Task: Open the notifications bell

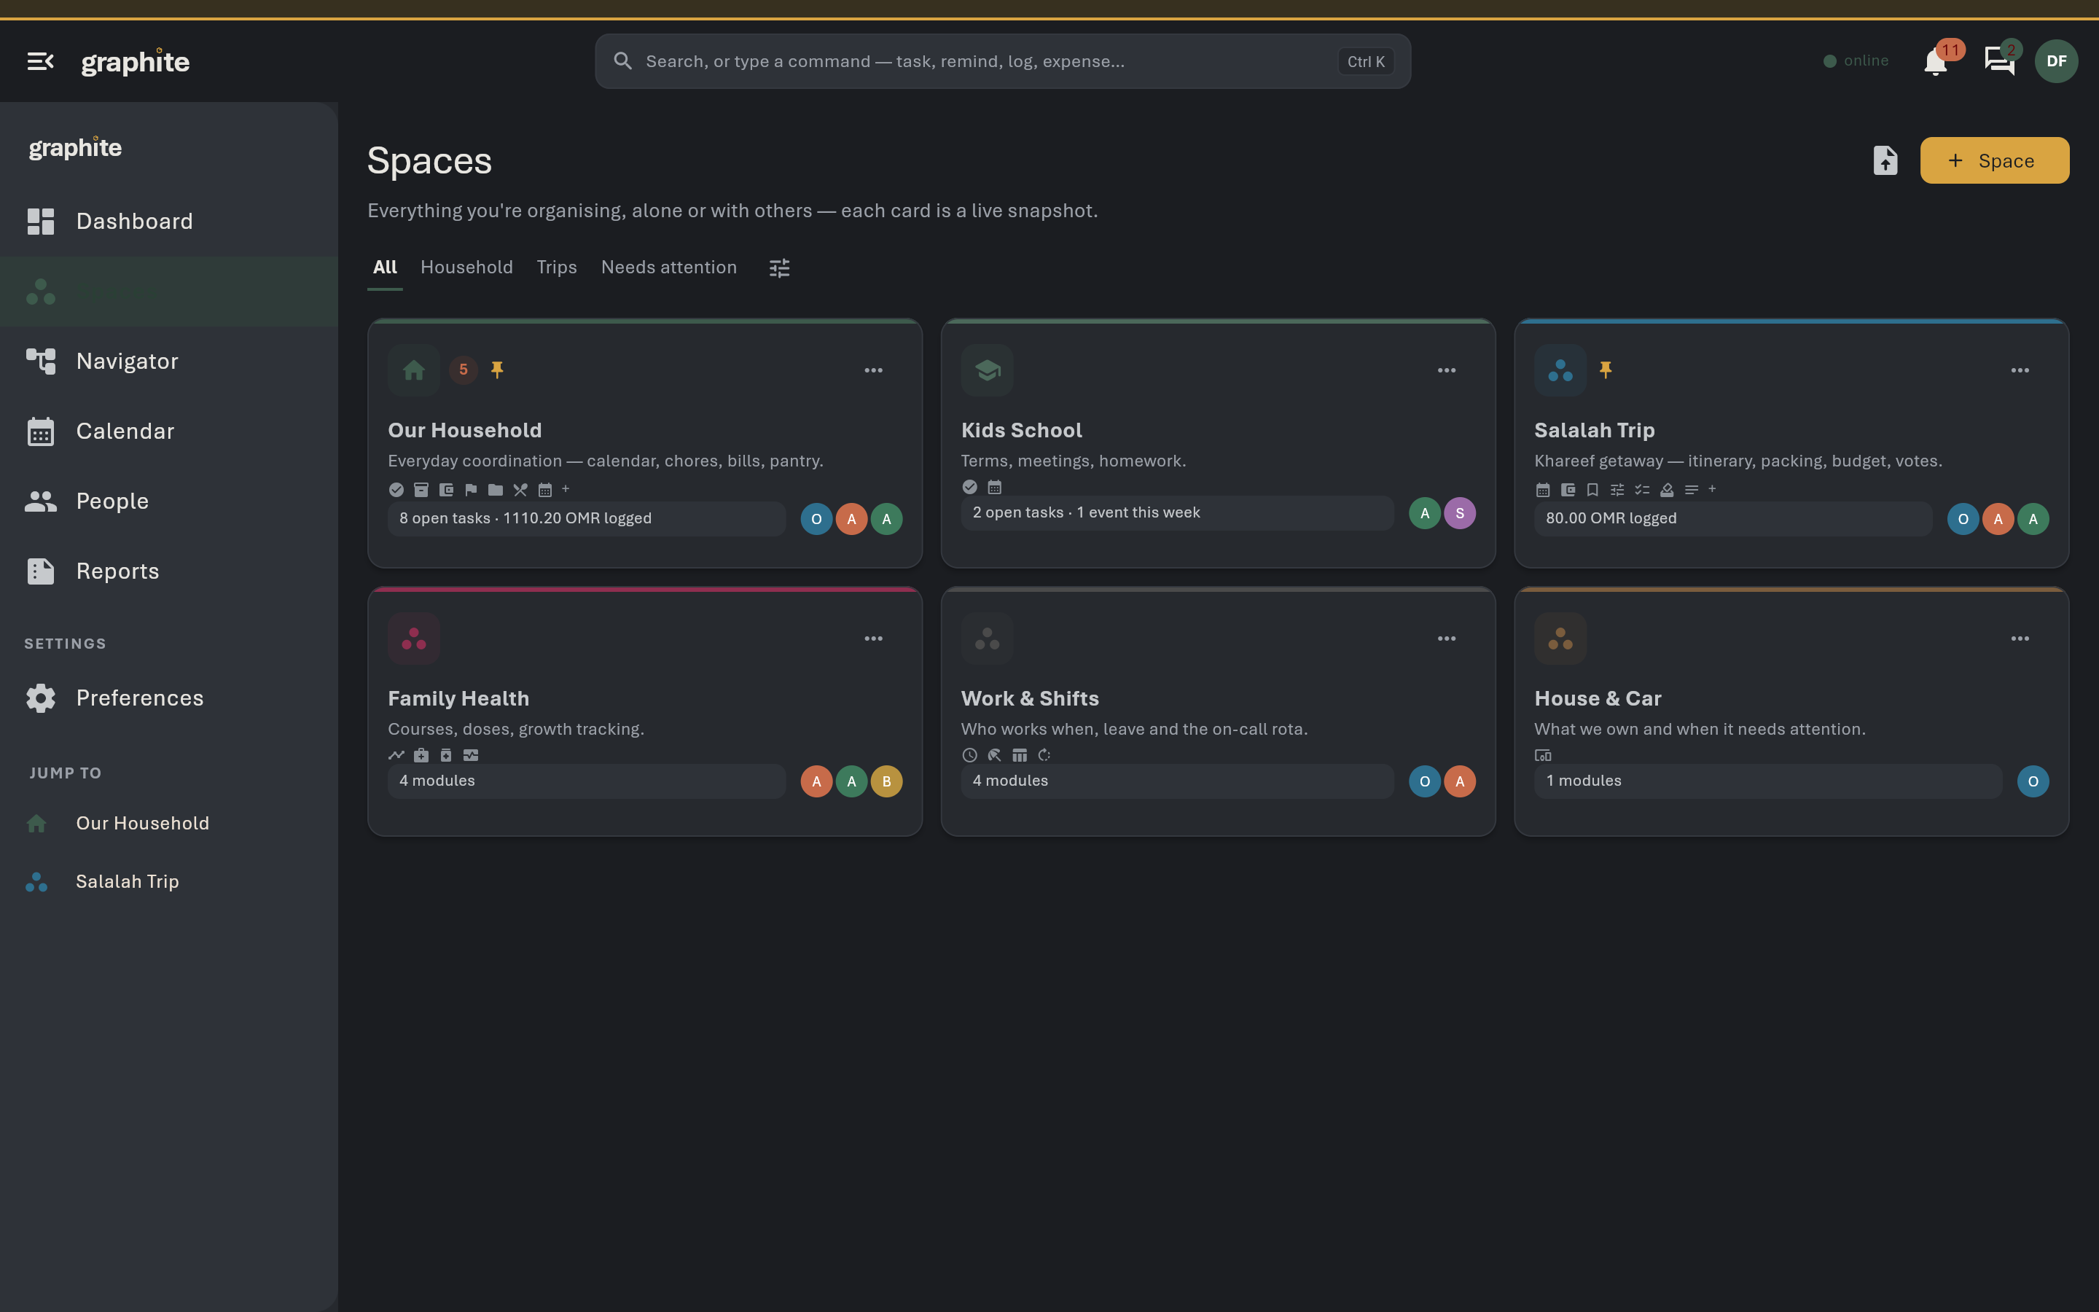Action: 1936,62
